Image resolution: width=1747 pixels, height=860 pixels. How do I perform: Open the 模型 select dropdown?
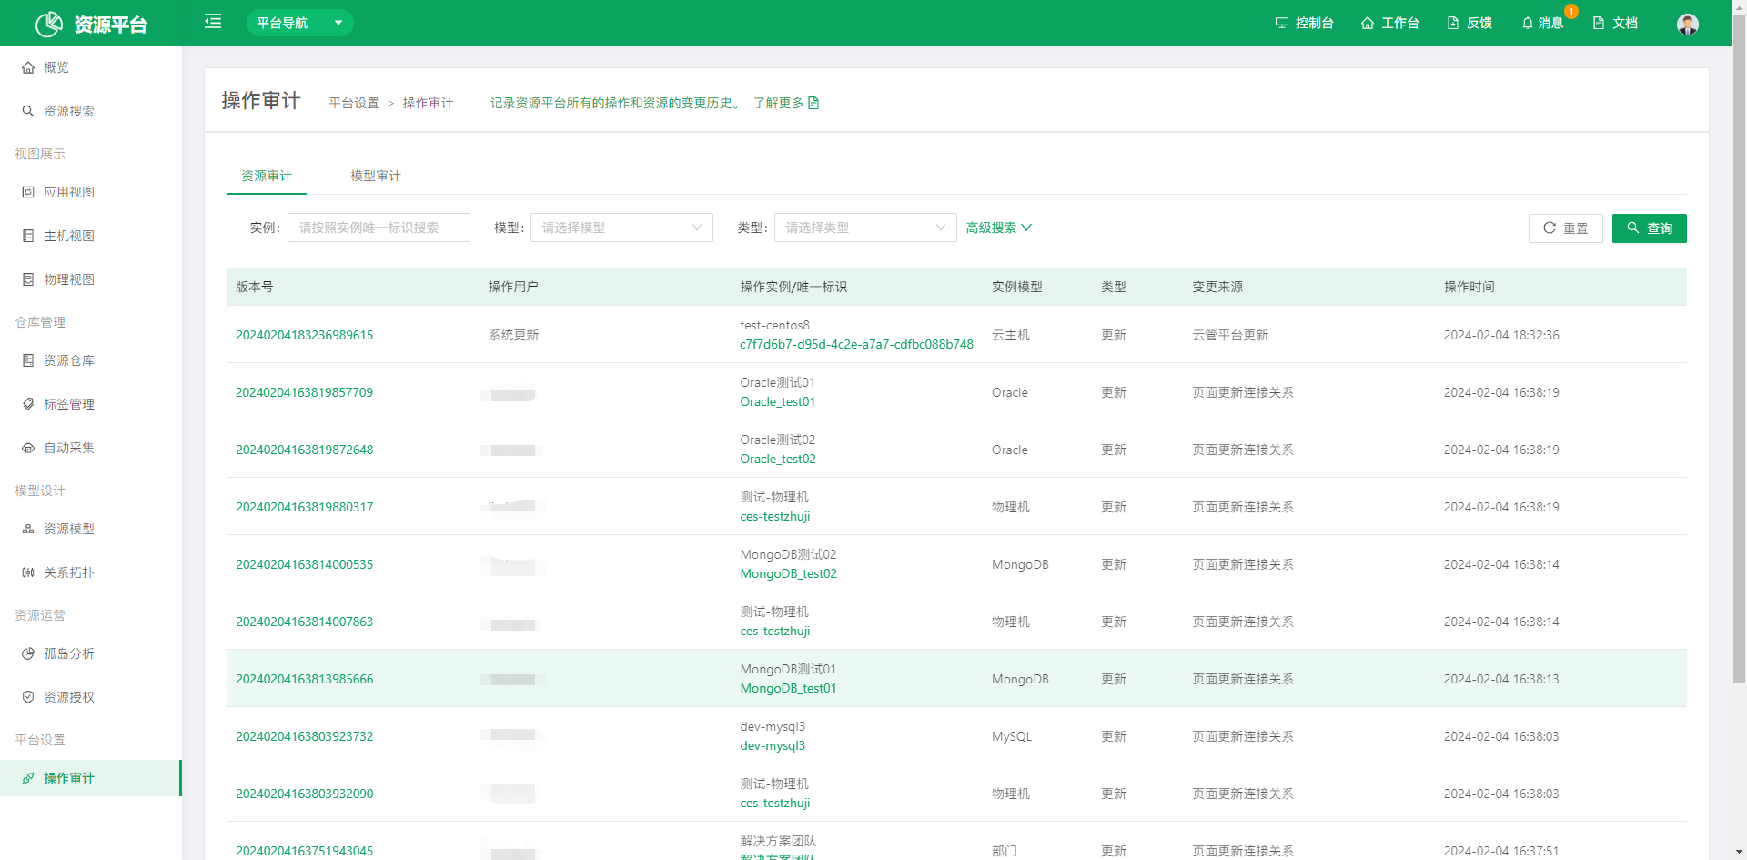pyautogui.click(x=621, y=228)
